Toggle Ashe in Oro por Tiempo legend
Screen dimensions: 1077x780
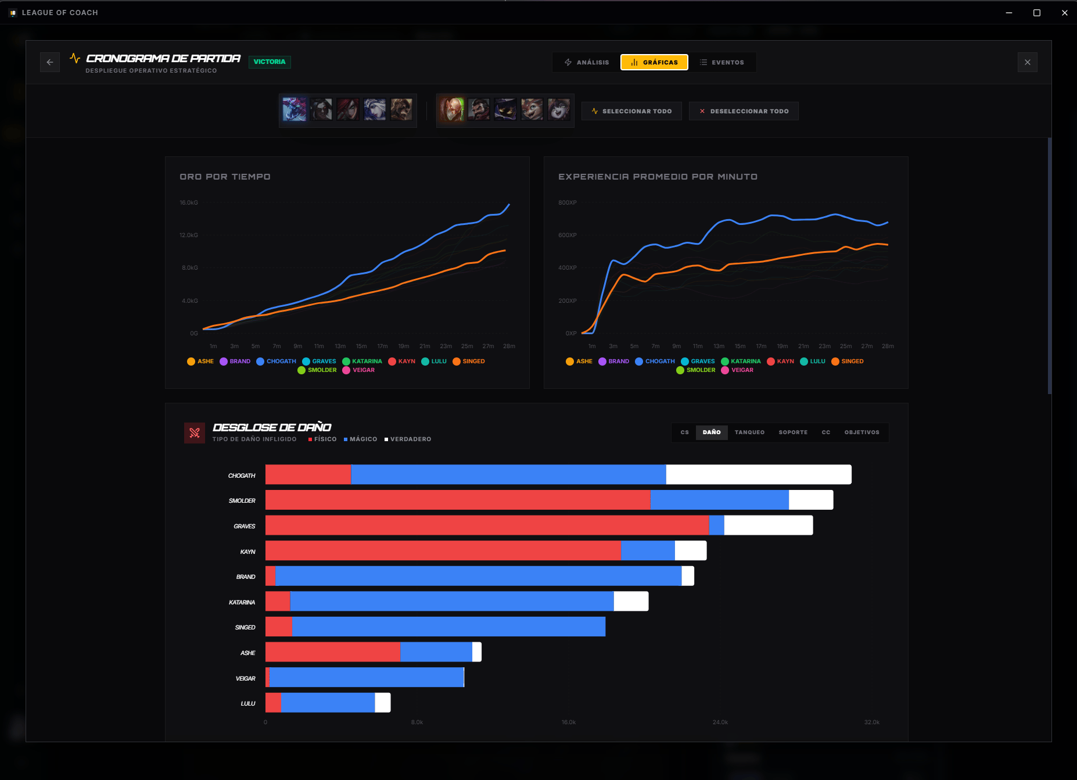200,362
